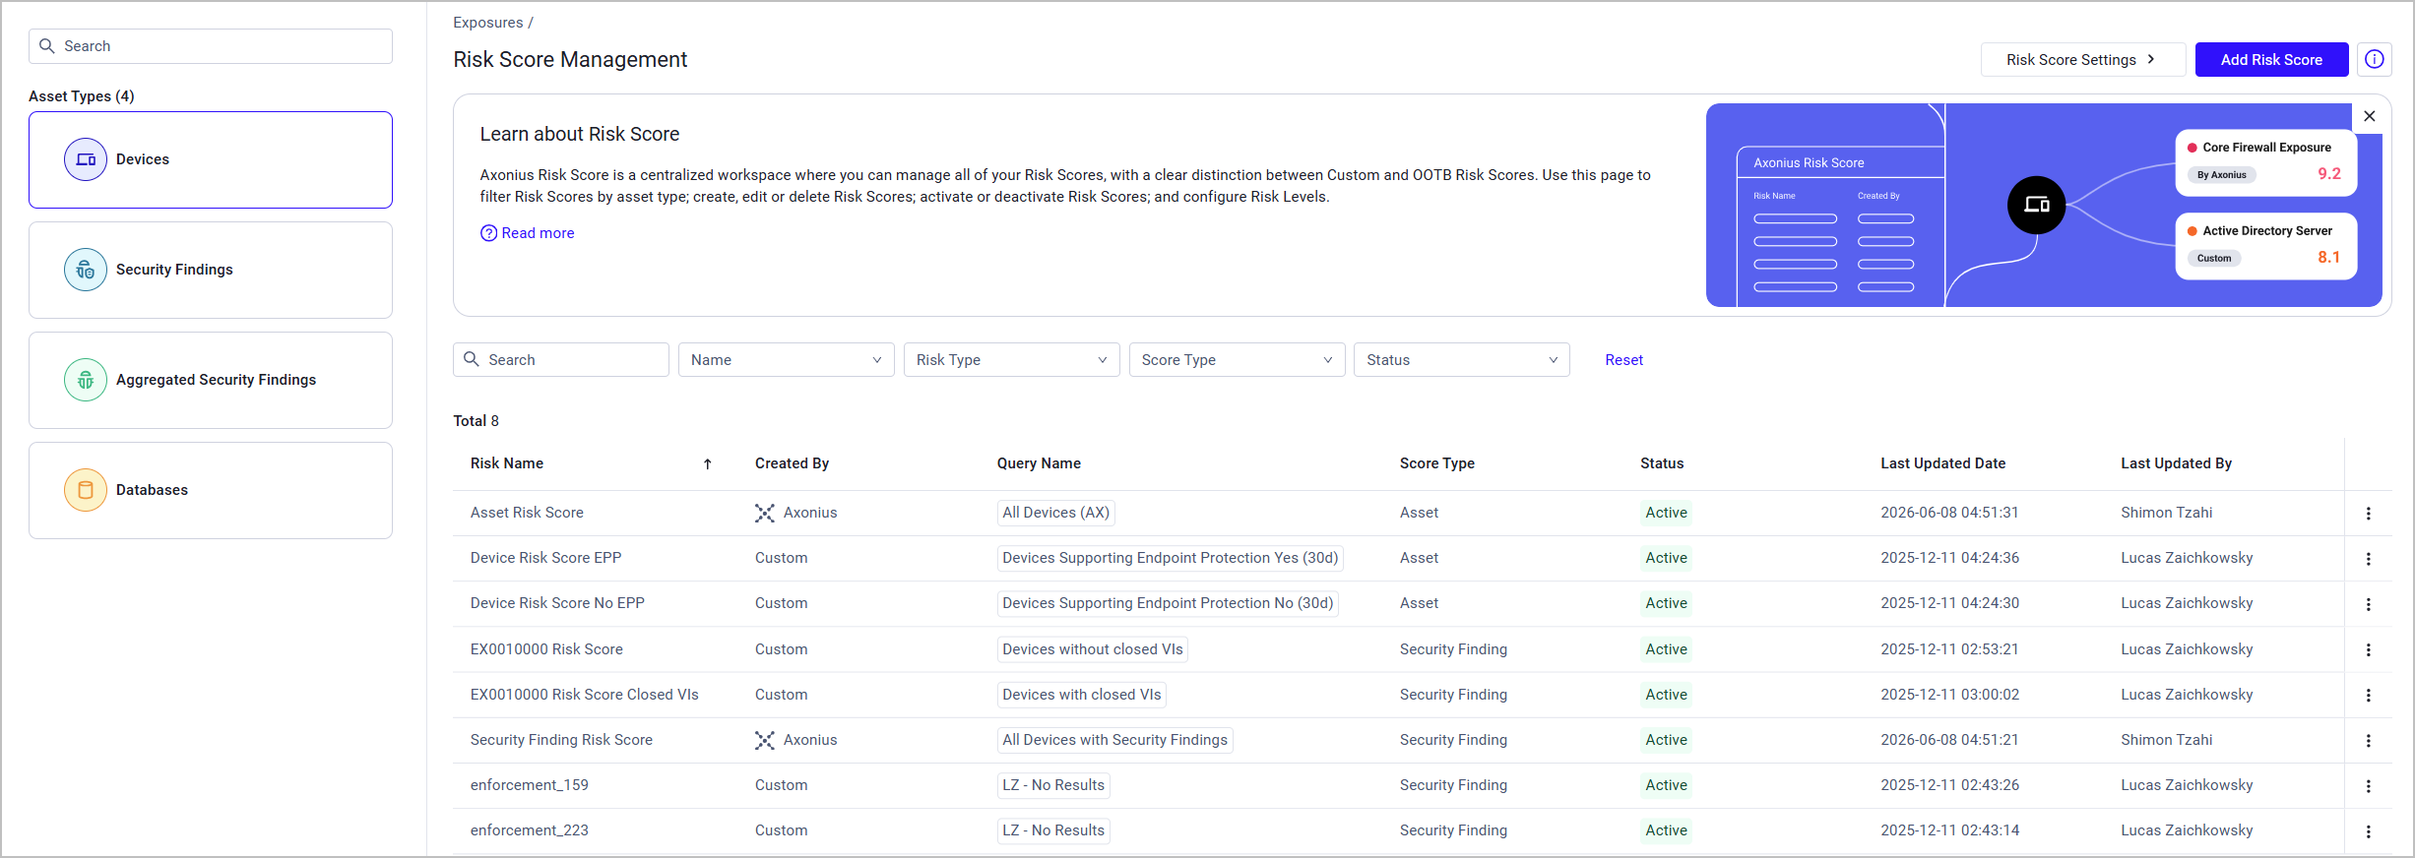The height and width of the screenshot is (858, 2415).
Task: Click the device icon in banner illustration
Action: pyautogui.click(x=2036, y=205)
